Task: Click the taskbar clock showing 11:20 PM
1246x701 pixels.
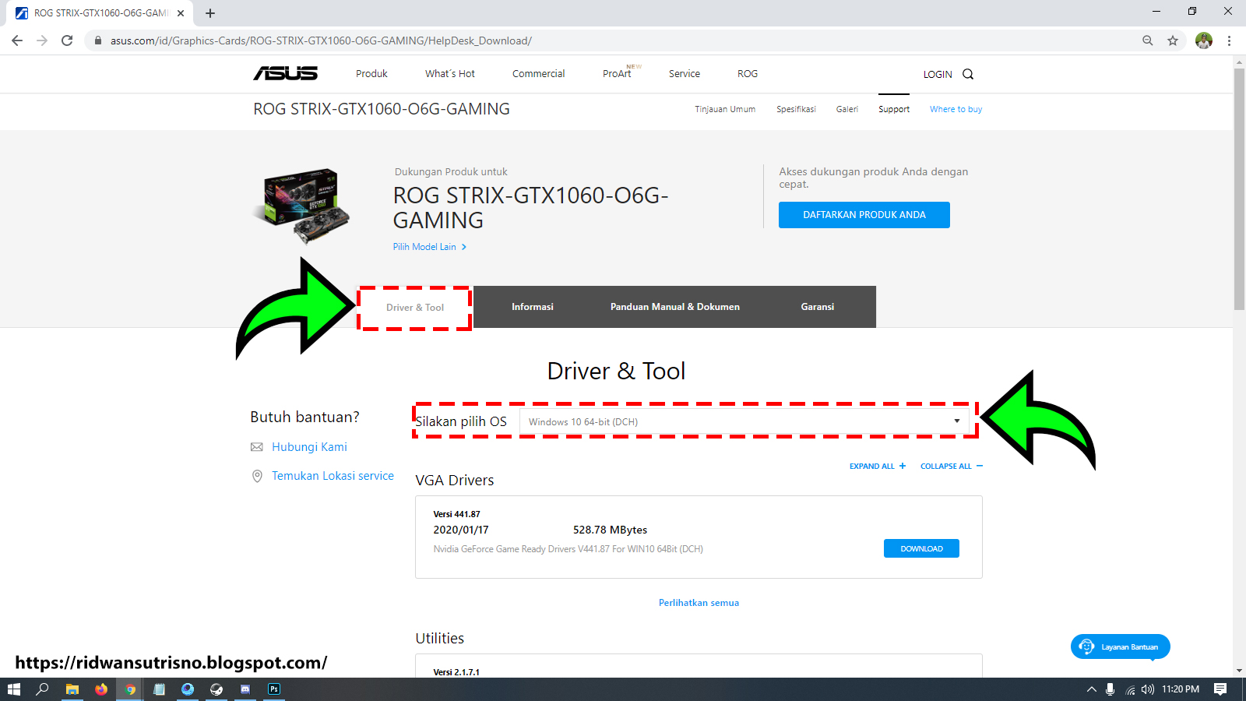Action: 1181,689
